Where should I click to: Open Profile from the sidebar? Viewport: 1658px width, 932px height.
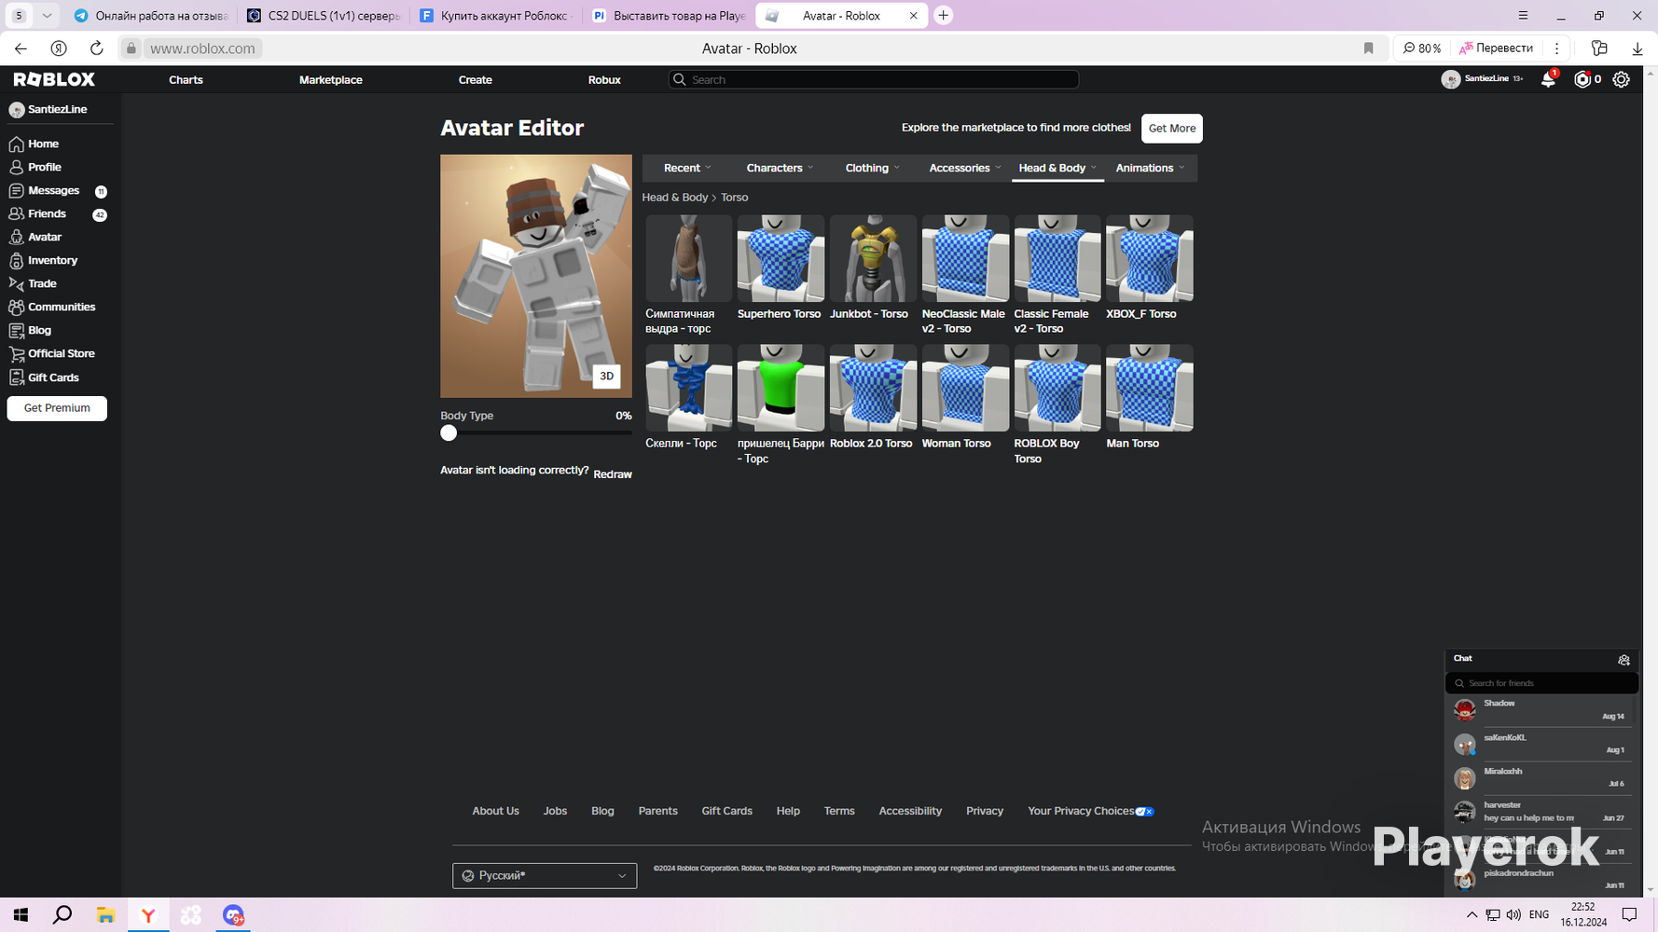pyautogui.click(x=44, y=167)
